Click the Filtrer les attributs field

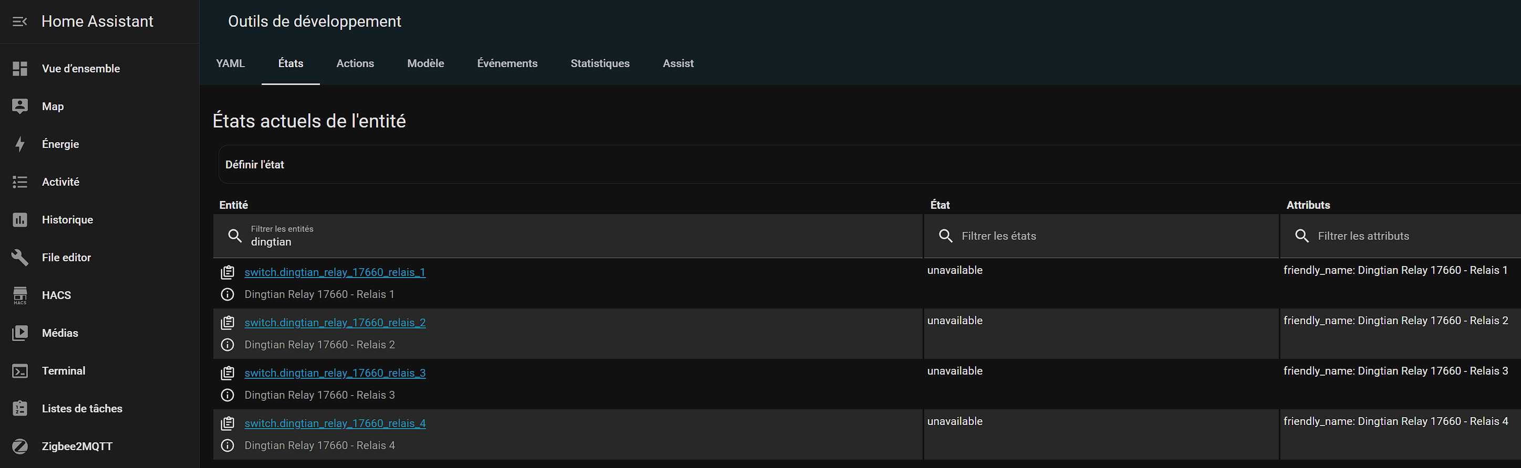1405,236
